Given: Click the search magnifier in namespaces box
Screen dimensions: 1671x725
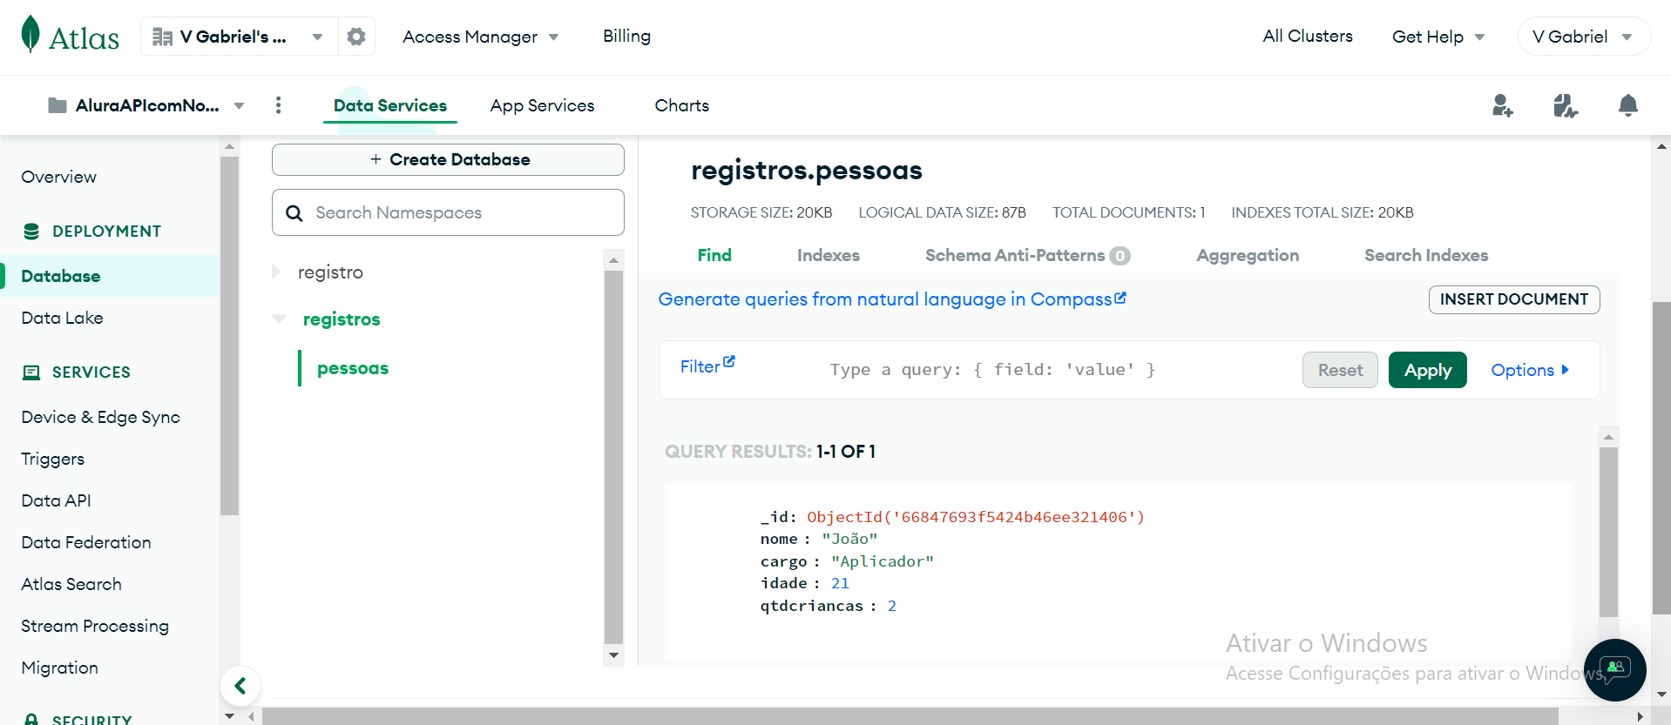Looking at the screenshot, I should (x=294, y=213).
